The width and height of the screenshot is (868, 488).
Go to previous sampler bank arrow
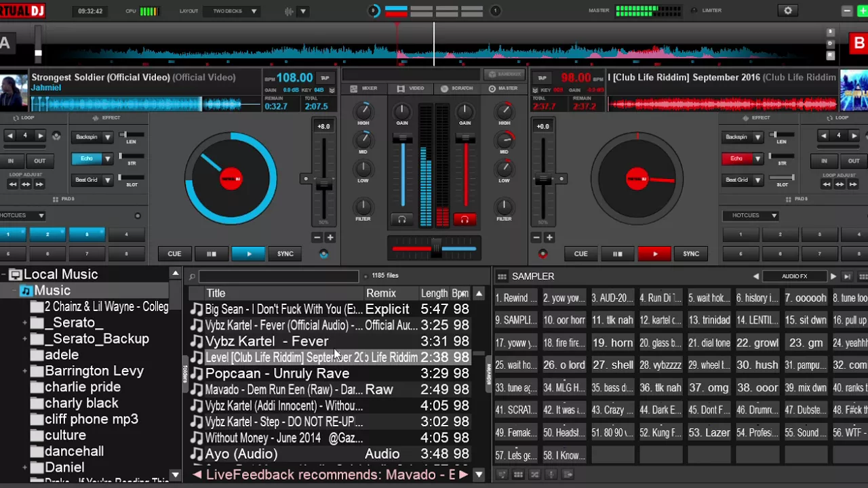click(x=755, y=277)
